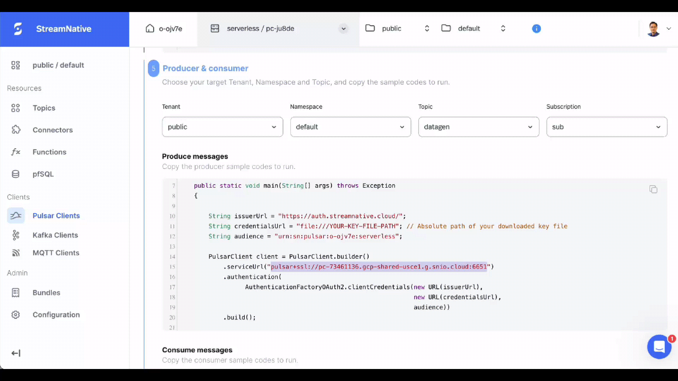Click the public / default dashboard icon
The width and height of the screenshot is (678, 381).
(16, 65)
